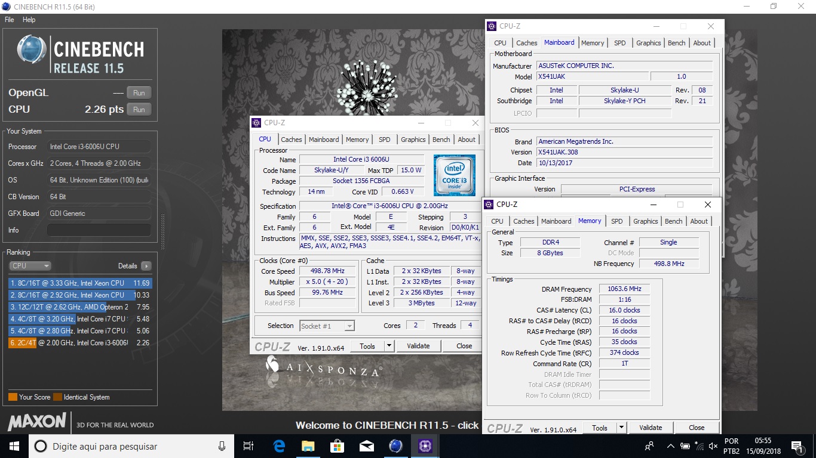816x458 pixels.
Task: Open the Caches tab in the Memory window
Action: pos(524,221)
